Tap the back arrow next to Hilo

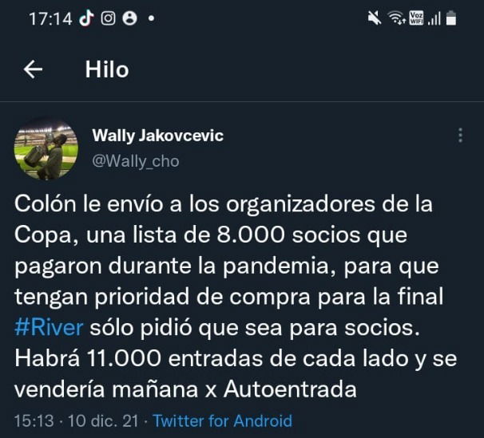pyautogui.click(x=33, y=69)
